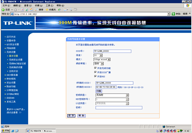Go back with the green Back arrow
Viewport: 192px width, 133px height.
coord(3,10)
